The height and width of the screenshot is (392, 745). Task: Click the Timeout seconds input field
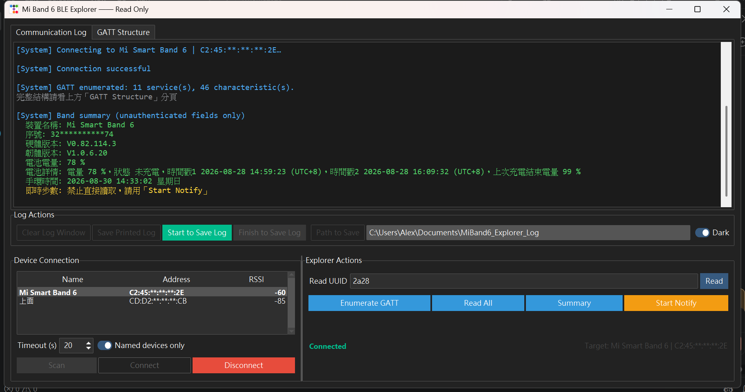coord(72,346)
